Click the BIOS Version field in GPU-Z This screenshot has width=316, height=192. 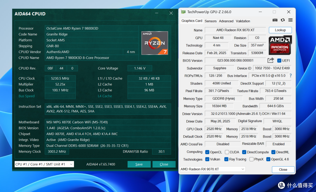coord(235,60)
